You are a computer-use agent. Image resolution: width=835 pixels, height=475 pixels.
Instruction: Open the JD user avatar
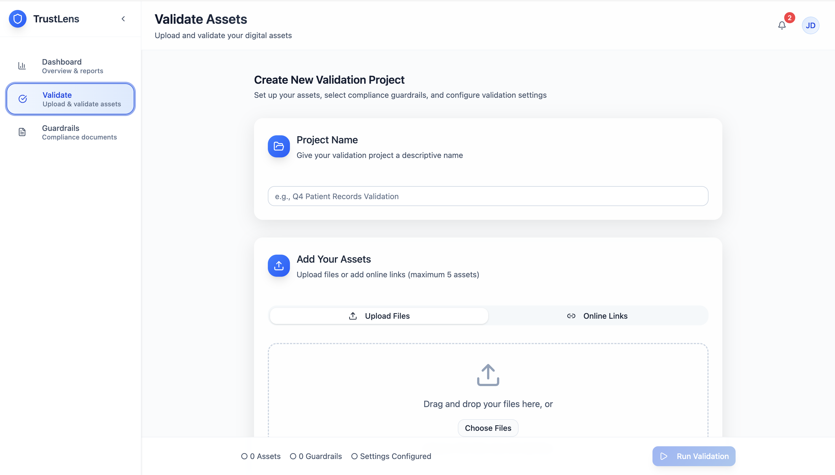pyautogui.click(x=810, y=25)
